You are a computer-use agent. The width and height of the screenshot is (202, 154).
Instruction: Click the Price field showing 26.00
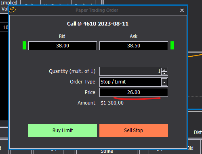(134, 92)
